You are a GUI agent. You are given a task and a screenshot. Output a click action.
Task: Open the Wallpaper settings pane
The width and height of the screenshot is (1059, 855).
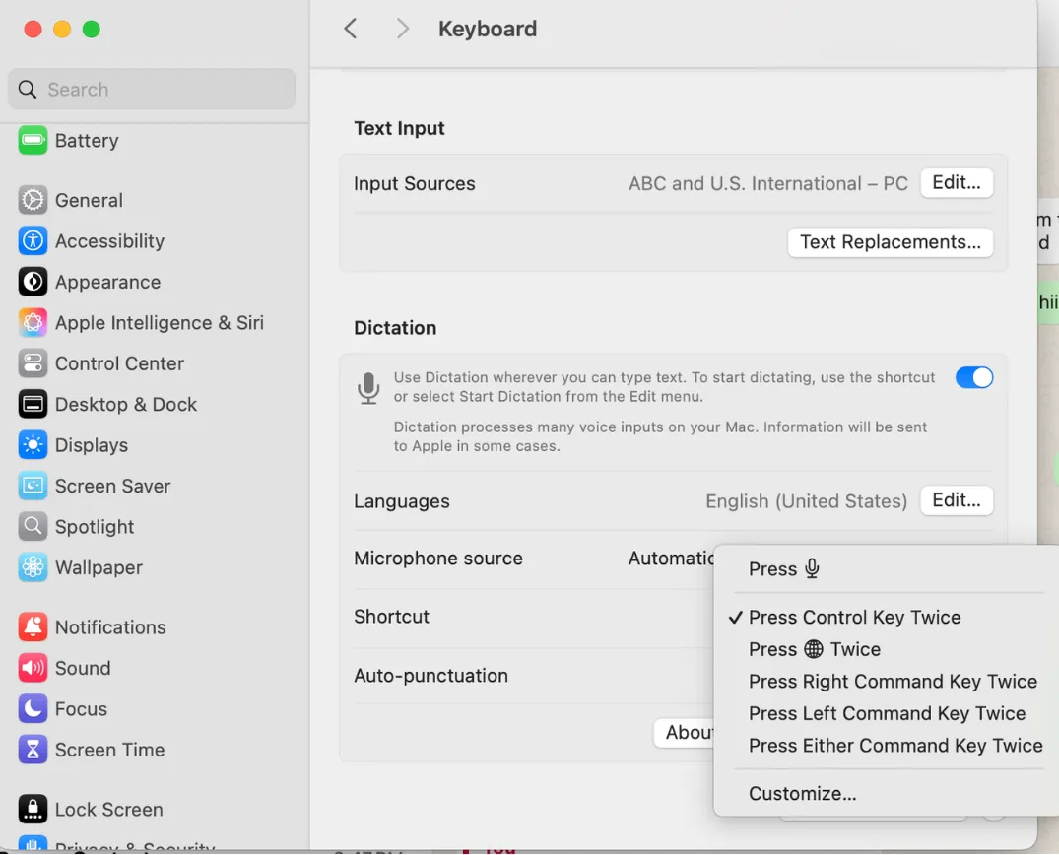click(x=99, y=567)
